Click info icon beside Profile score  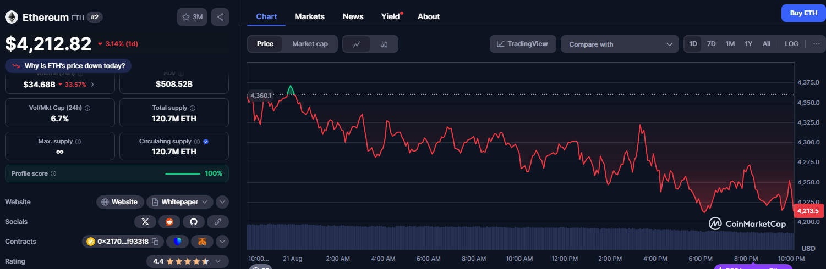(x=53, y=173)
